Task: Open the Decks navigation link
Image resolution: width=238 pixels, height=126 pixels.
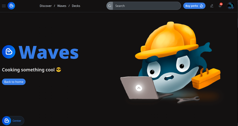Action: pos(76,6)
